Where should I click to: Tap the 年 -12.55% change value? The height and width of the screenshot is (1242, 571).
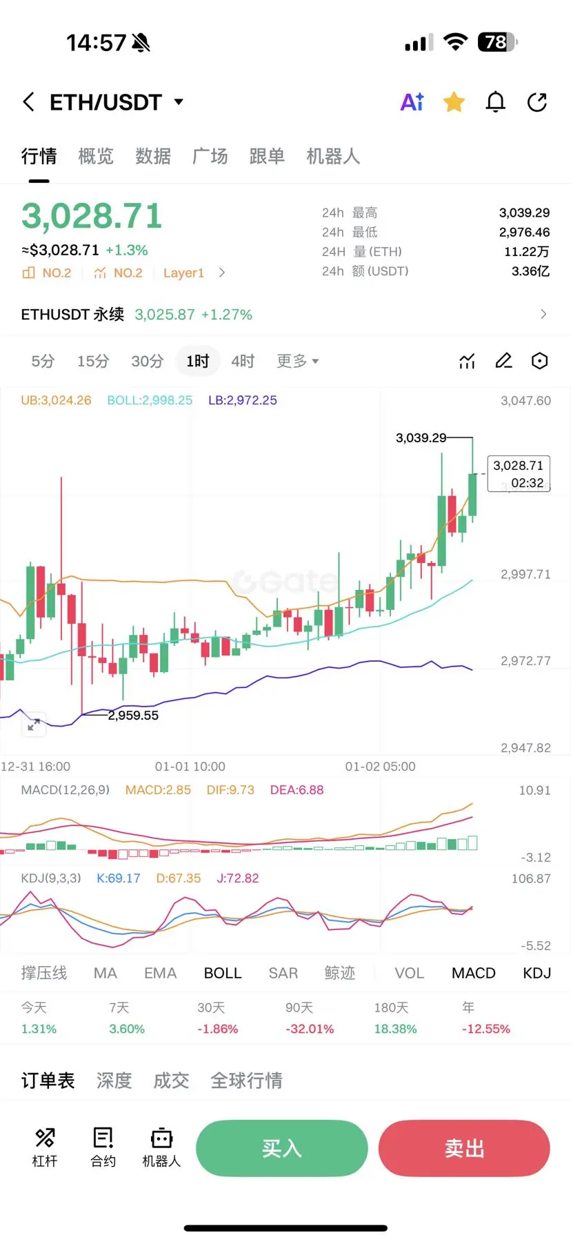pyautogui.click(x=486, y=1029)
